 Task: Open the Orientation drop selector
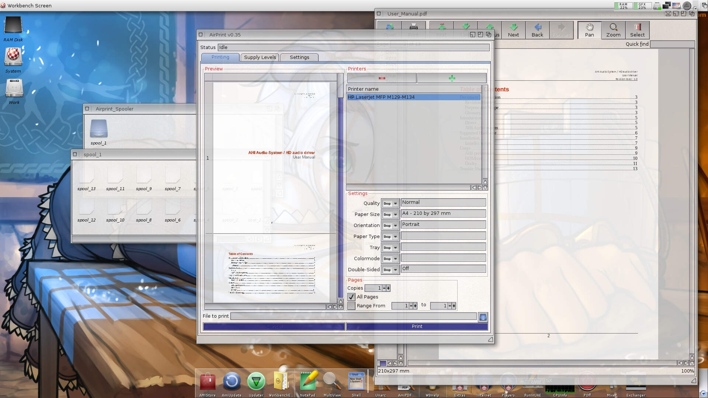[x=390, y=226]
